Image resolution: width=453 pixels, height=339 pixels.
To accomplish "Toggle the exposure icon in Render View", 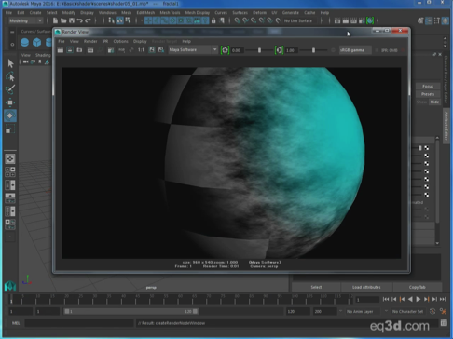I will pyautogui.click(x=225, y=50).
